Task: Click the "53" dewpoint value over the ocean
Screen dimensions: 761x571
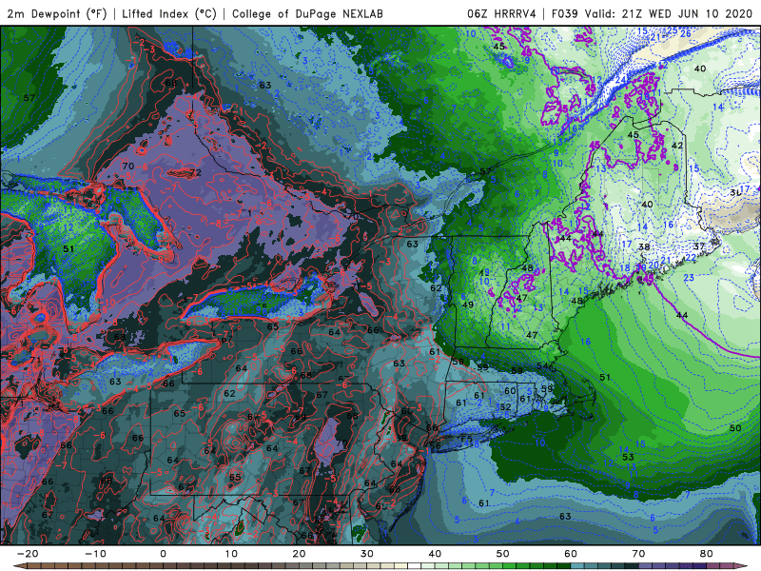Action: pyautogui.click(x=628, y=457)
